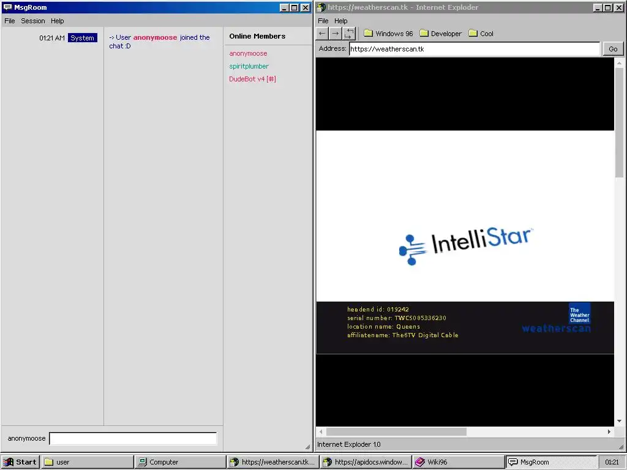Open the Internet Exploder Help menu
Image resolution: width=627 pixels, height=470 pixels.
pyautogui.click(x=340, y=21)
